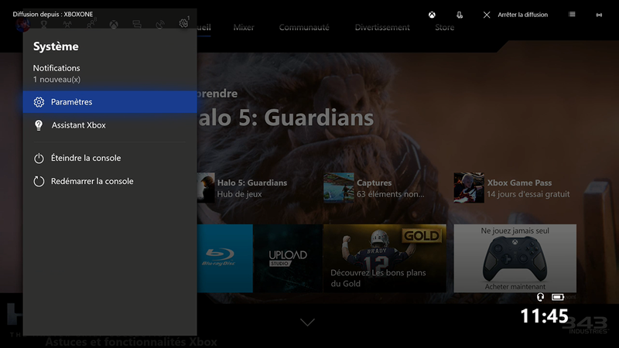Switch to the Mixer tab

(x=244, y=27)
